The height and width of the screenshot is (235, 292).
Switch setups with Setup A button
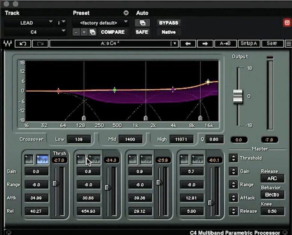click(x=249, y=43)
